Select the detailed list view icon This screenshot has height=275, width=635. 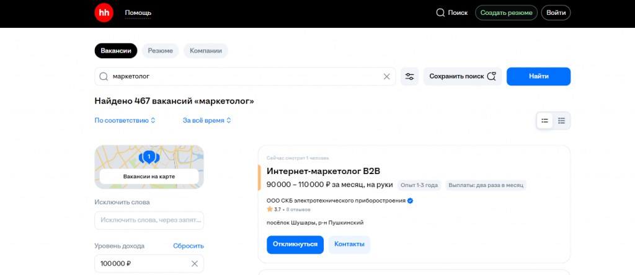pyautogui.click(x=561, y=121)
